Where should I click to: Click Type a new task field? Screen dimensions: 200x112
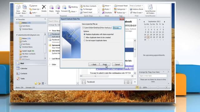coord(153,76)
